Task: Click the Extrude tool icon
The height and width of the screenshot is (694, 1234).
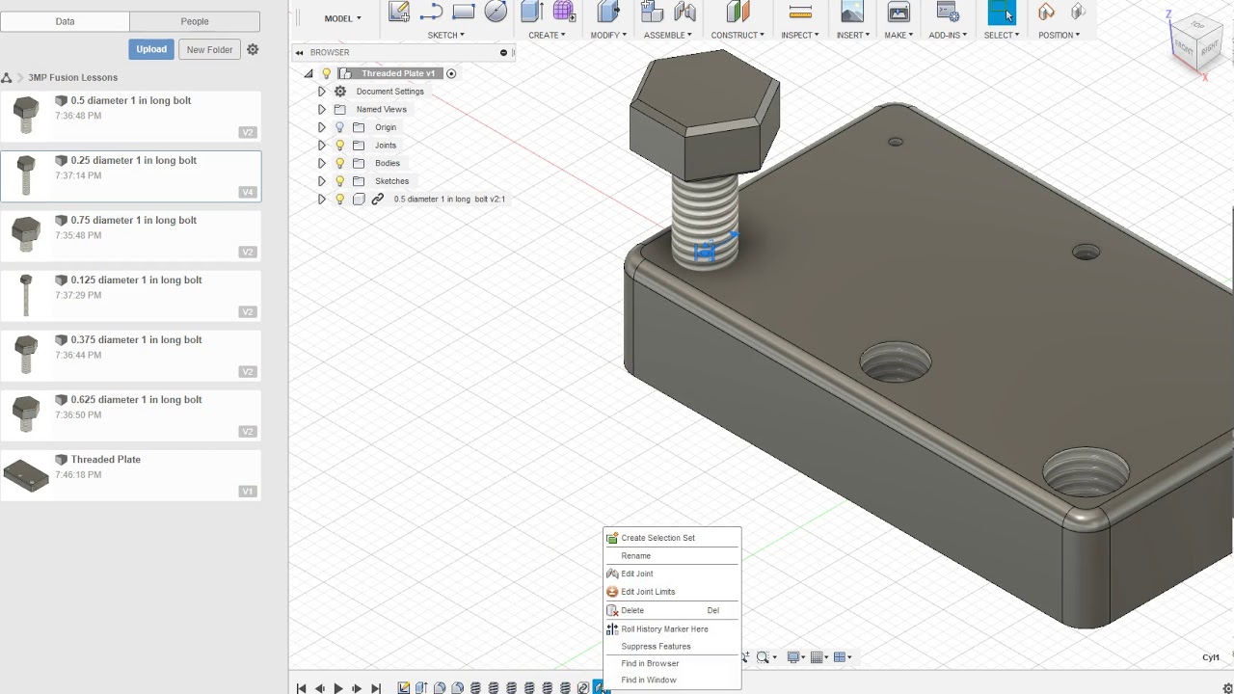Action: point(531,12)
